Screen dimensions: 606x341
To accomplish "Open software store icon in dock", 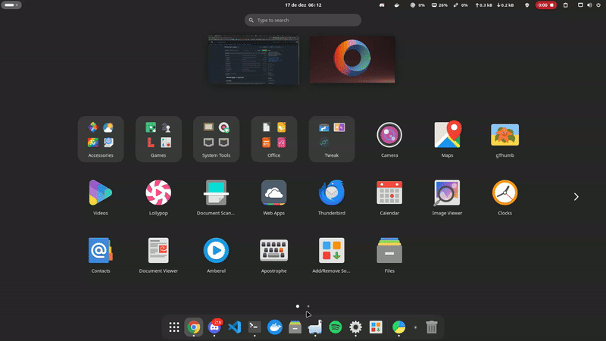I will pyautogui.click(x=376, y=327).
